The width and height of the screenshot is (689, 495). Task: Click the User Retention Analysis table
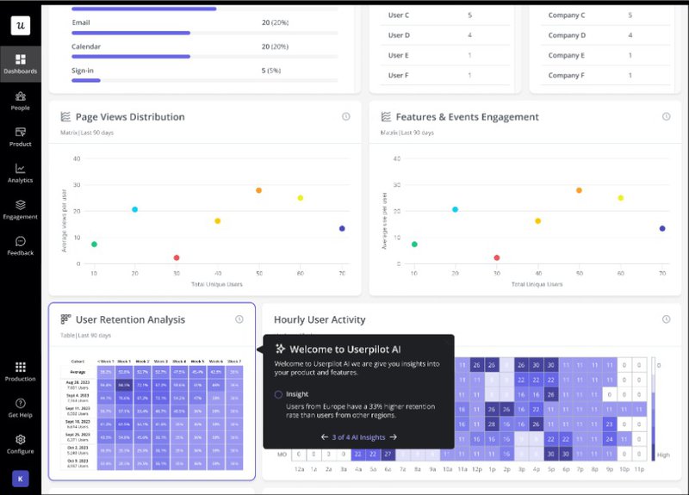152,414
